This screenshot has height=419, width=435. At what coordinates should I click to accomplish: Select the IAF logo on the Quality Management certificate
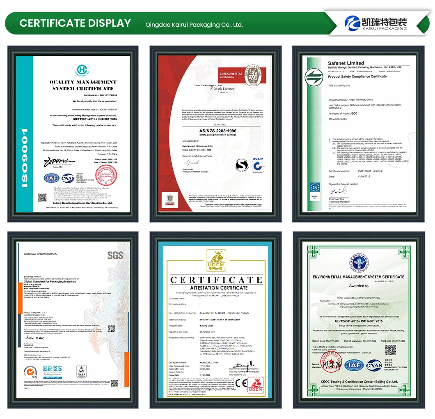tap(52, 178)
